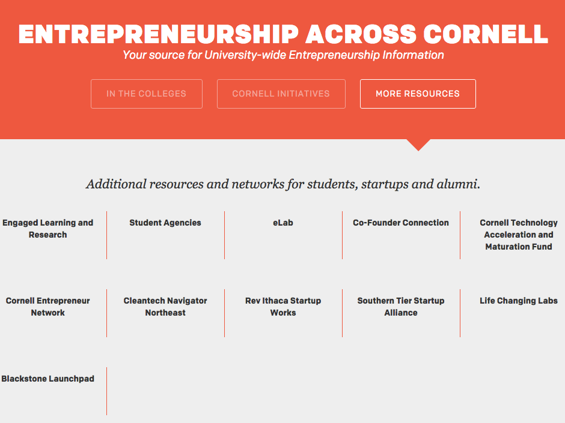Click the Additional resources and networks description

point(283,184)
